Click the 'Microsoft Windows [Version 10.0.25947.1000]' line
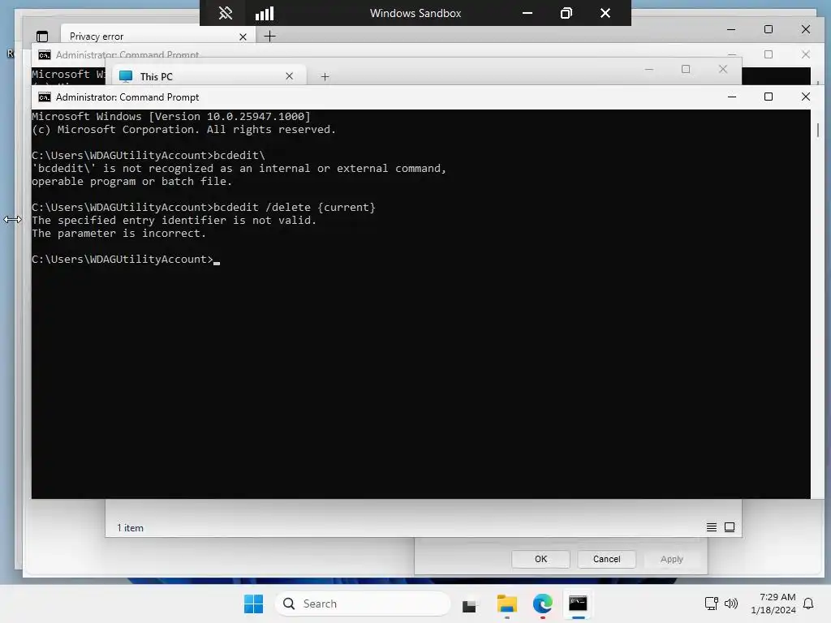Viewport: 831px width, 623px height. (x=170, y=117)
